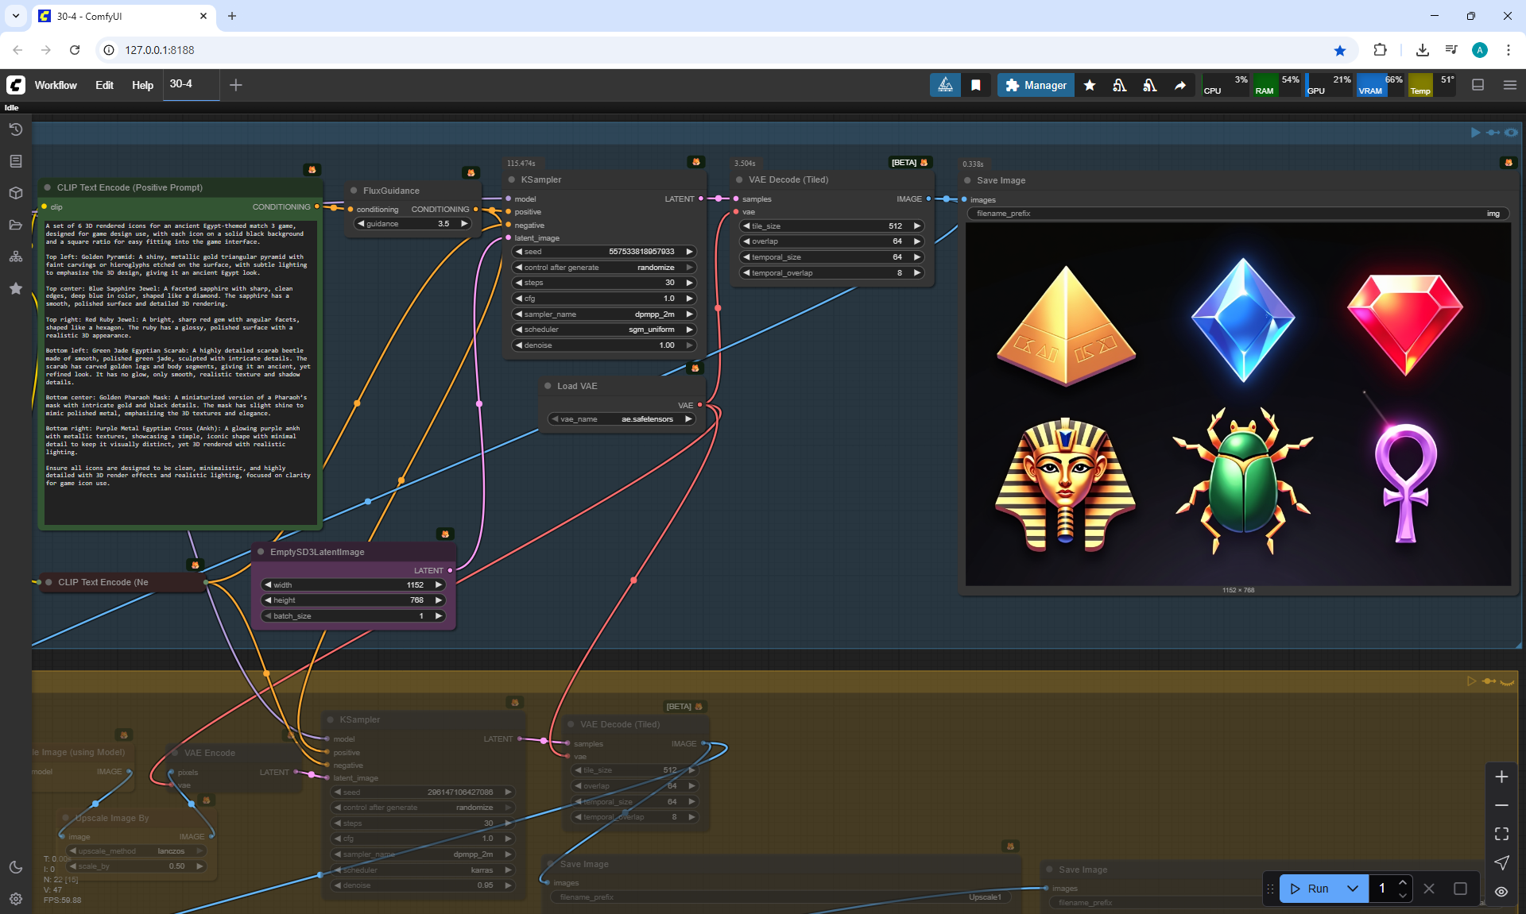Open sampler_name dropdown in top KSampler
The height and width of the screenshot is (914, 1526).
point(604,314)
